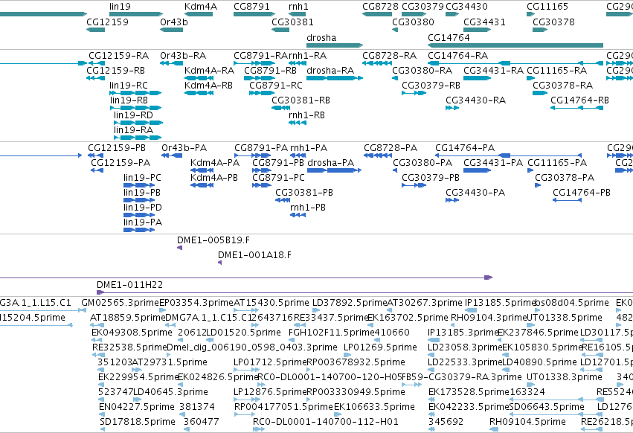This screenshot has height=433, width=633.
Task: Select protein CG34431-PA label
Action: point(493,163)
